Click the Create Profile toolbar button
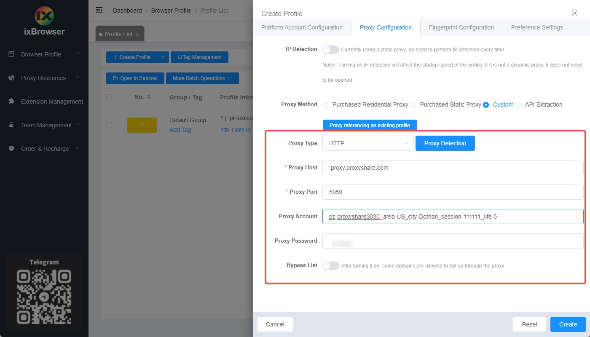 click(x=131, y=57)
